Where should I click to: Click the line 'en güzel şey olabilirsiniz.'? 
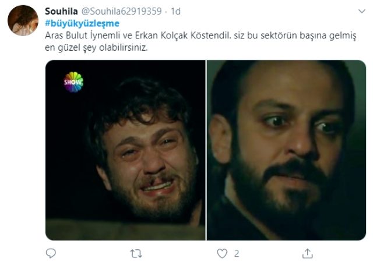[96, 48]
